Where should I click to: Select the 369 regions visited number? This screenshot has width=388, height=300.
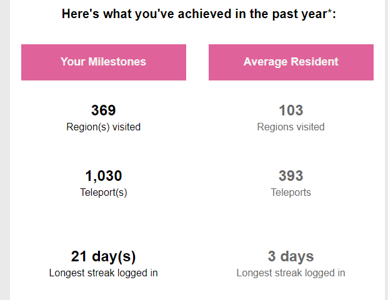coord(103,110)
